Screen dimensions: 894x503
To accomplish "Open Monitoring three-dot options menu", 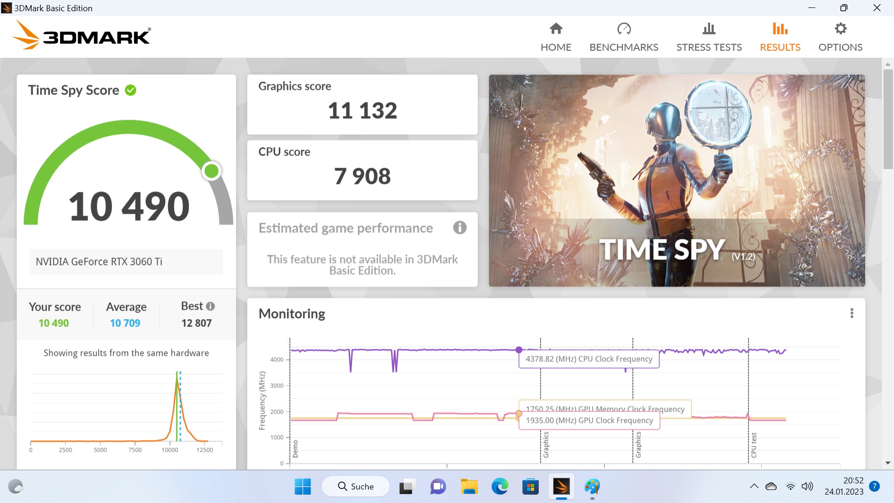I will point(852,313).
